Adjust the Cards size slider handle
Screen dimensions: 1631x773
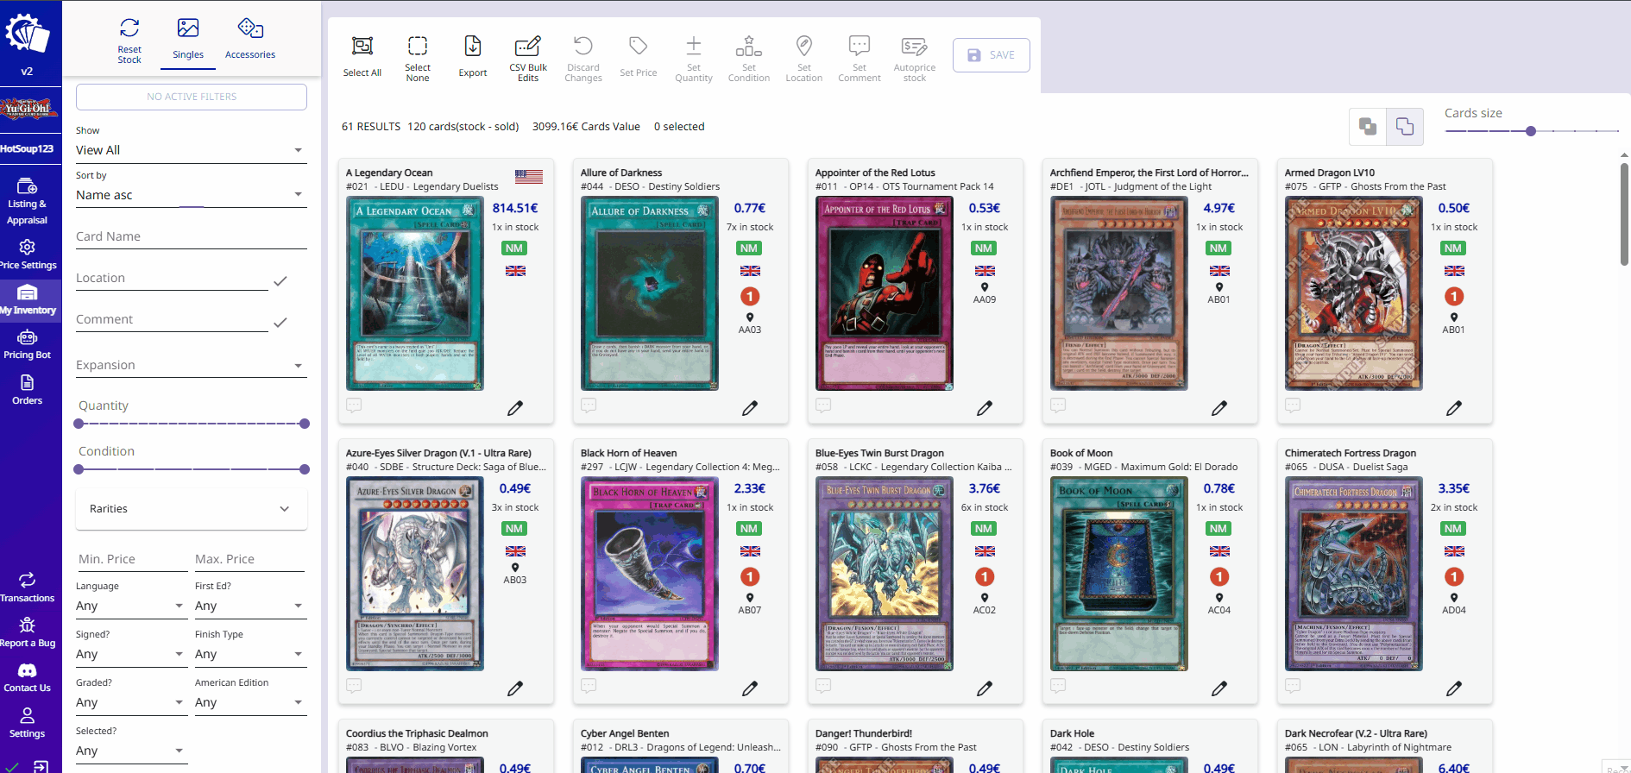click(x=1531, y=131)
